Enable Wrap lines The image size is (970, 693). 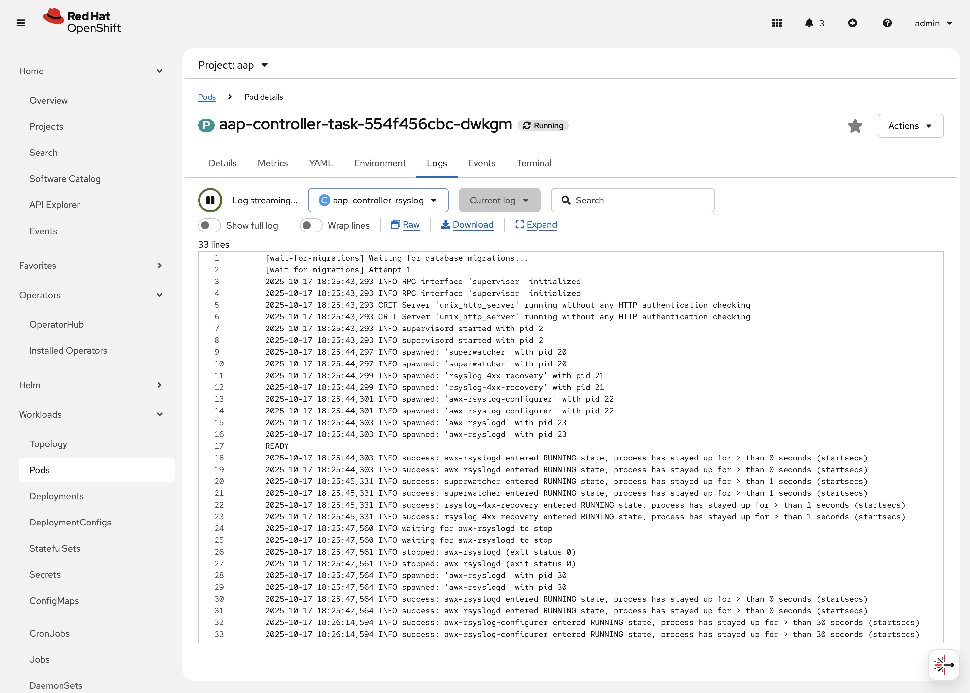click(x=311, y=225)
